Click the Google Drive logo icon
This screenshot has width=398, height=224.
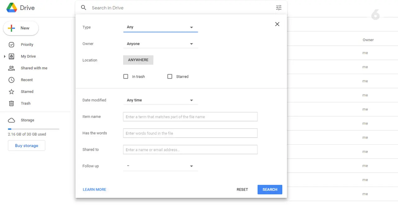coord(12,8)
